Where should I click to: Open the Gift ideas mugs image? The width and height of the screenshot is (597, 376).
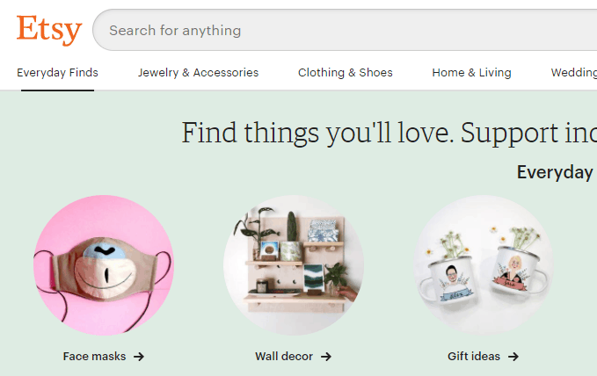click(484, 265)
